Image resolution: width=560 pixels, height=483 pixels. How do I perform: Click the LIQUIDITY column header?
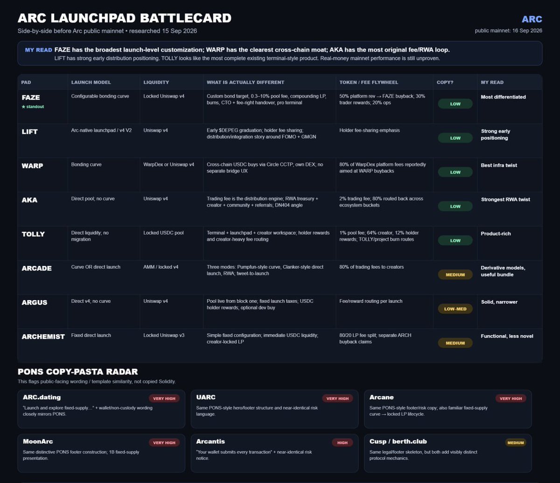click(156, 82)
